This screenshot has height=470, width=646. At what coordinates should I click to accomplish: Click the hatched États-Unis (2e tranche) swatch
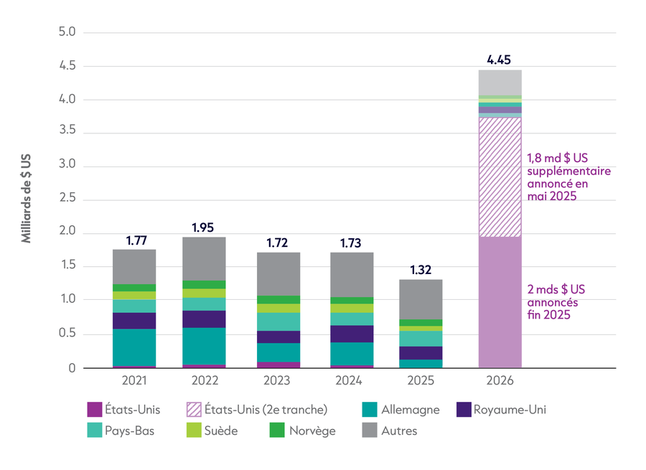click(194, 410)
